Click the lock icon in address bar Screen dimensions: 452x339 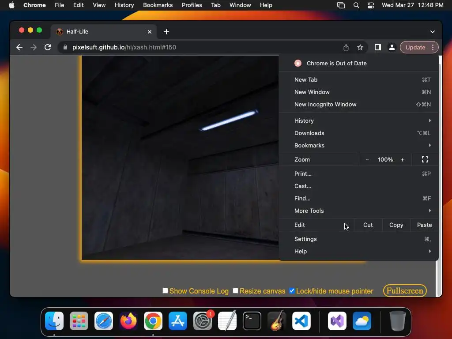pyautogui.click(x=65, y=47)
